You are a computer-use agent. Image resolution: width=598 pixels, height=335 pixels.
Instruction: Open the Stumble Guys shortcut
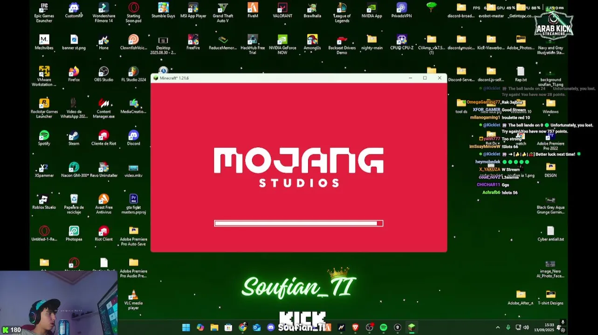tap(163, 11)
